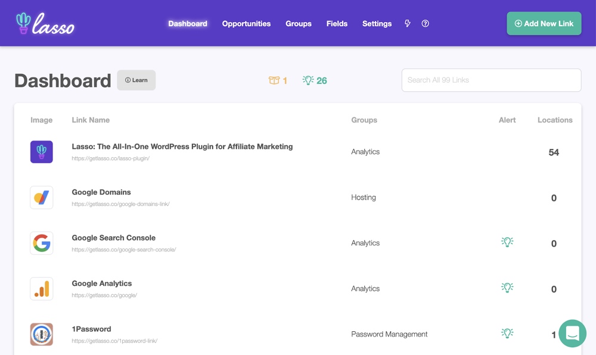Click the 0 locations count for Google Domains
Image resolution: width=596 pixels, height=355 pixels.
click(554, 198)
